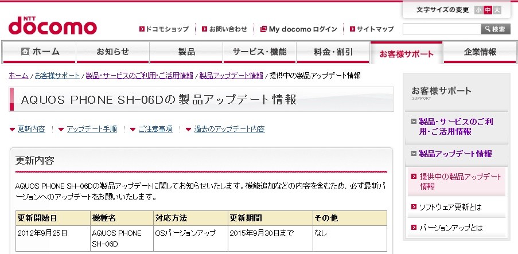Image resolution: width=518 pixels, height=254 pixels.
Task: Open the お知らせ navigation tab
Action: (x=112, y=52)
